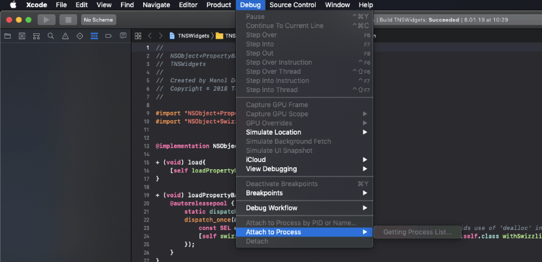Click Simulate Background Fetch

[x=304, y=141]
